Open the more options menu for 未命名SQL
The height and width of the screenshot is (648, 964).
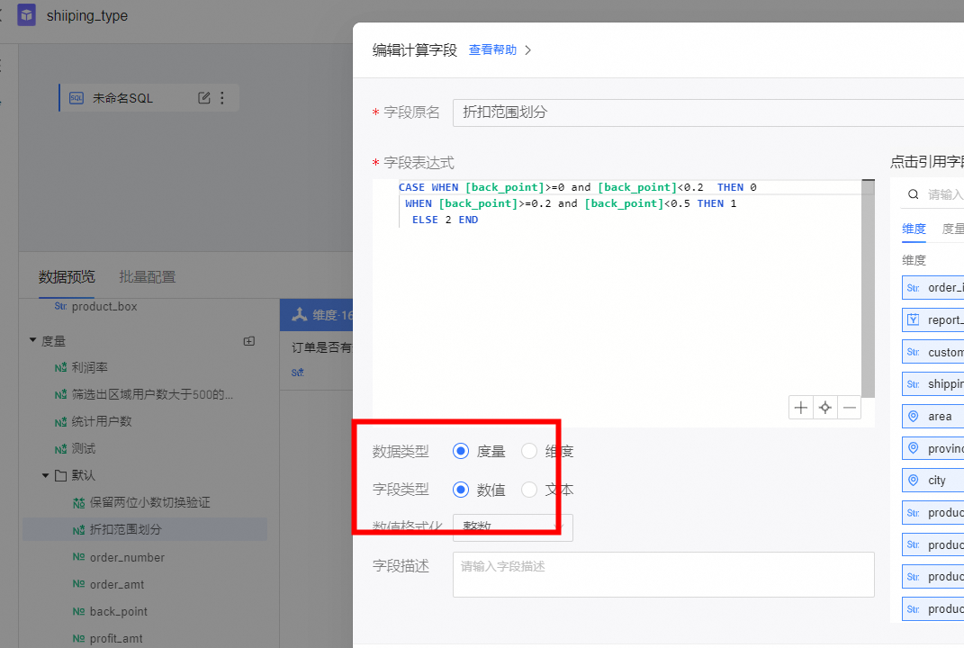pyautogui.click(x=222, y=98)
